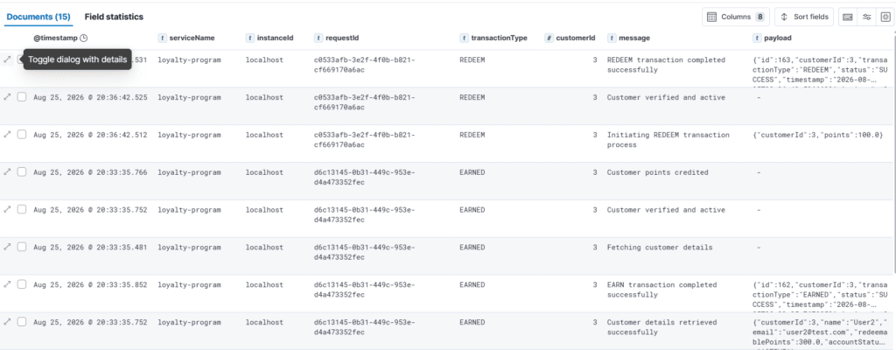This screenshot has height=350, width=896.
Task: Open the Sort fields button
Action: [x=805, y=17]
